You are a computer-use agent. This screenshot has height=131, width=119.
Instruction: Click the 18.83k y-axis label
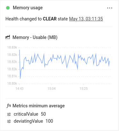click(x=12, y=47)
